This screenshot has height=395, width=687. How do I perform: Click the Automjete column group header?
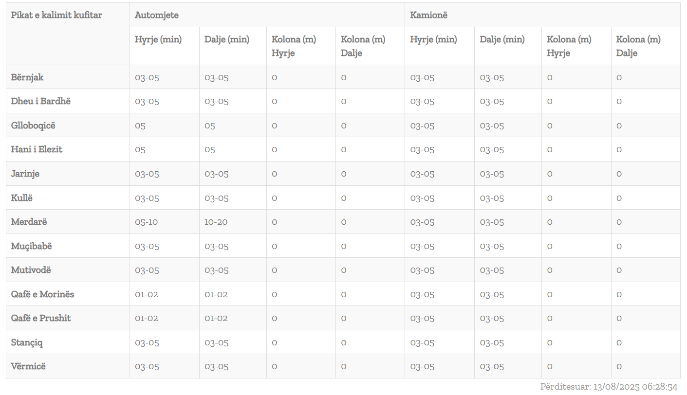[x=157, y=15]
